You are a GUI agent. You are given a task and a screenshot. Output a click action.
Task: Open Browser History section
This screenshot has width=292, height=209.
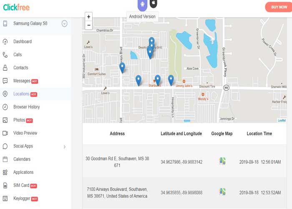tap(26, 107)
